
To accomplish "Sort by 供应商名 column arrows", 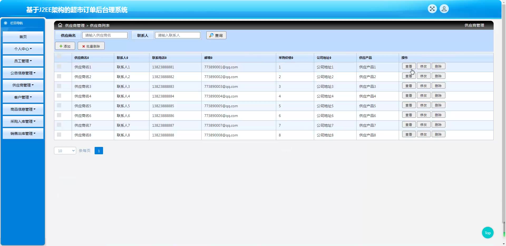I will (x=88, y=58).
